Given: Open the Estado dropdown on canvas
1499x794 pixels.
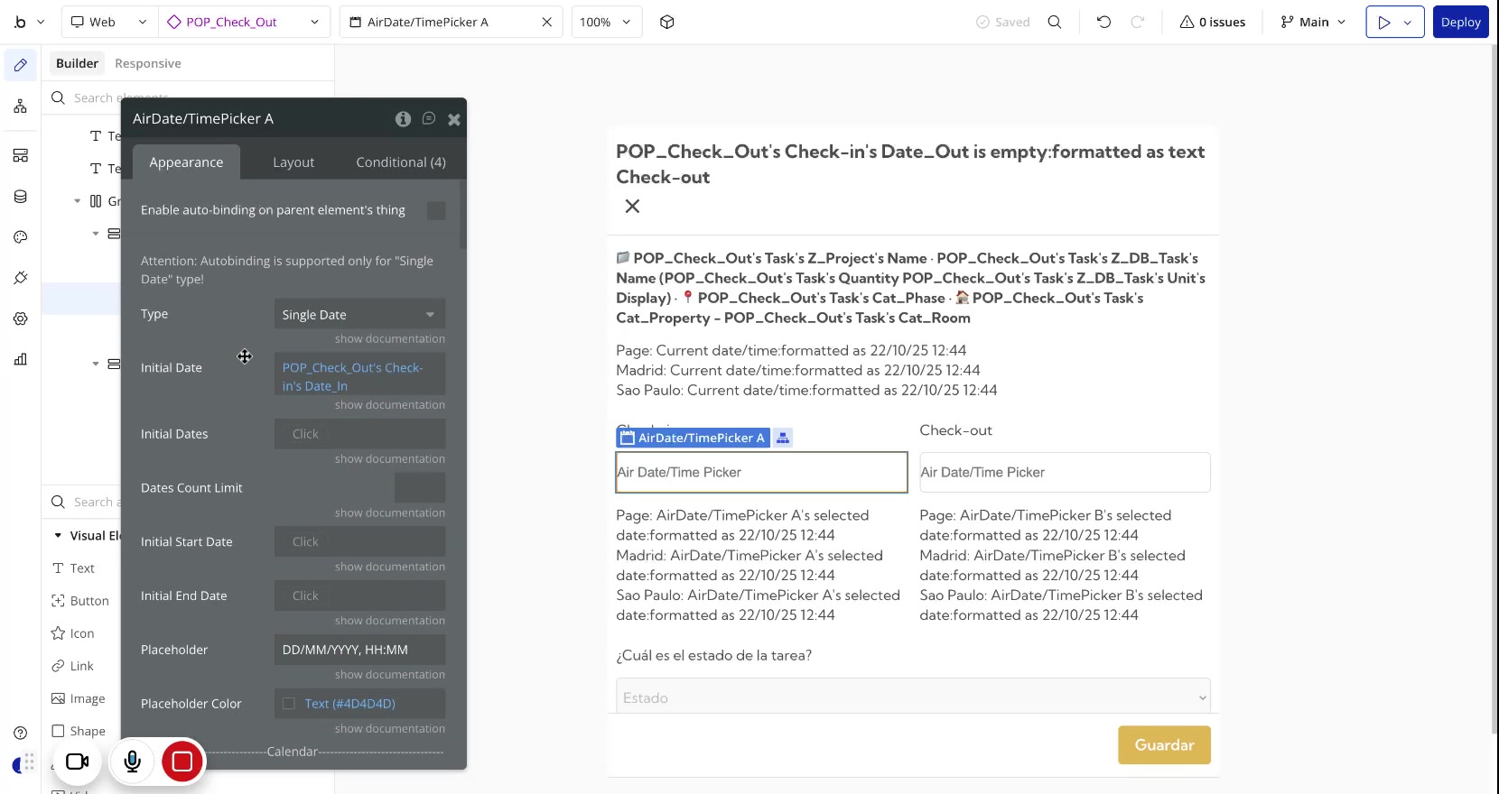Looking at the screenshot, I should coord(913,697).
